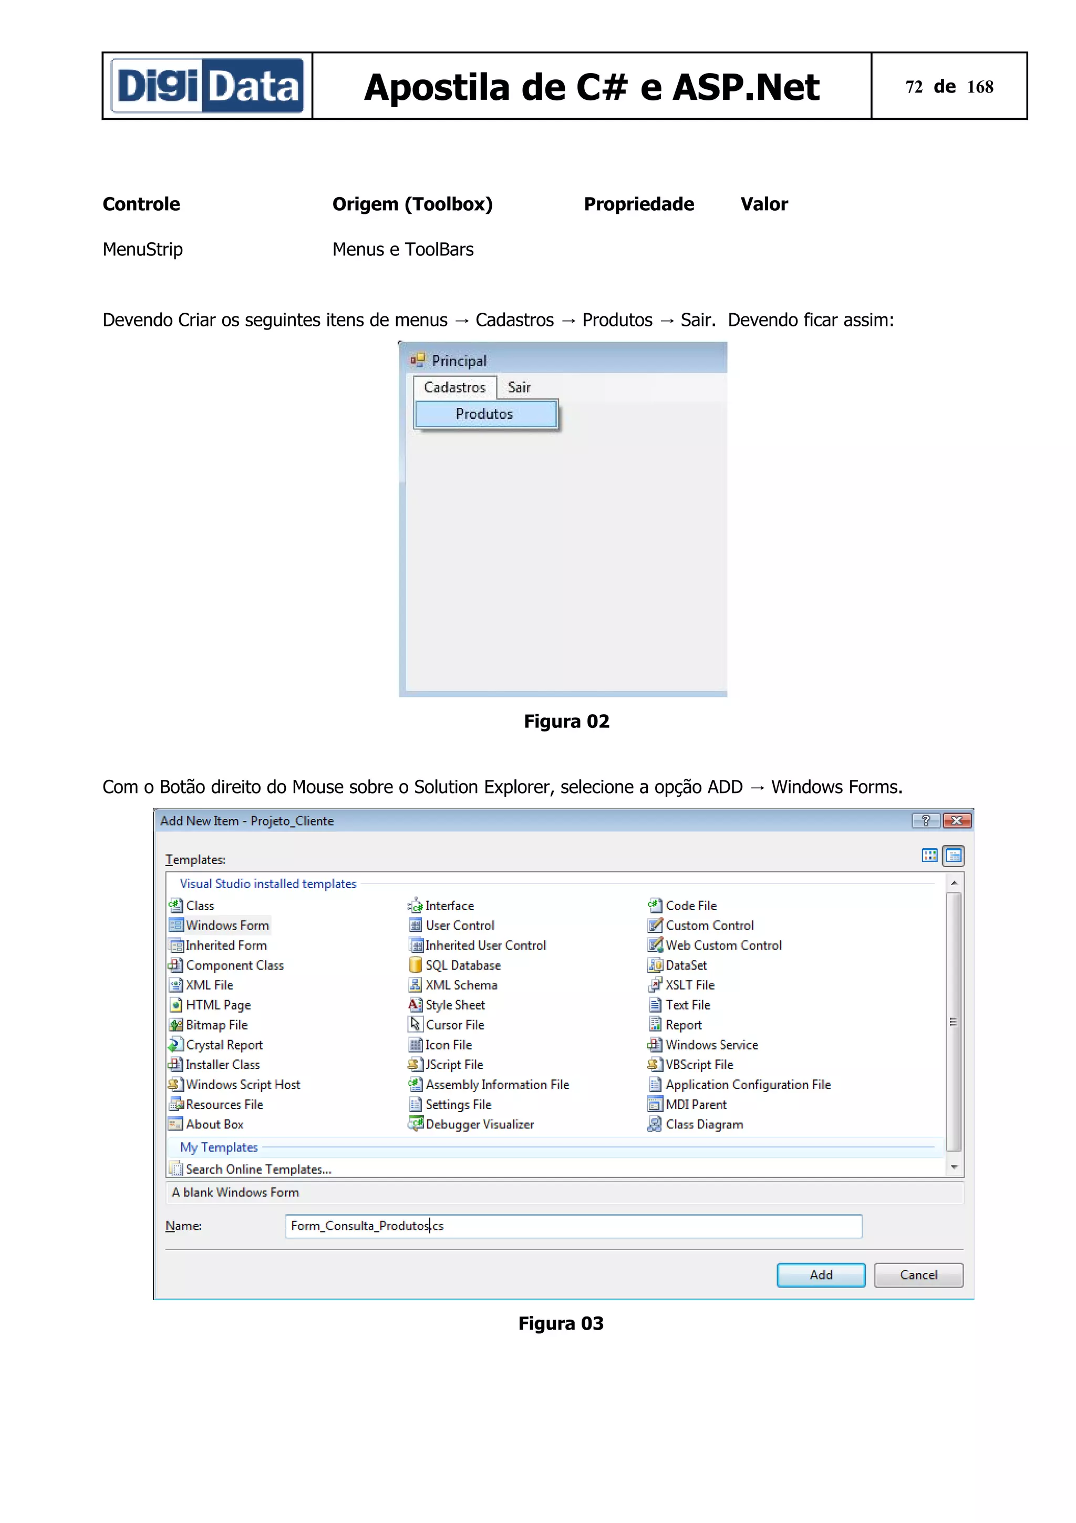Choose the Style Sheet template icon

(415, 1004)
